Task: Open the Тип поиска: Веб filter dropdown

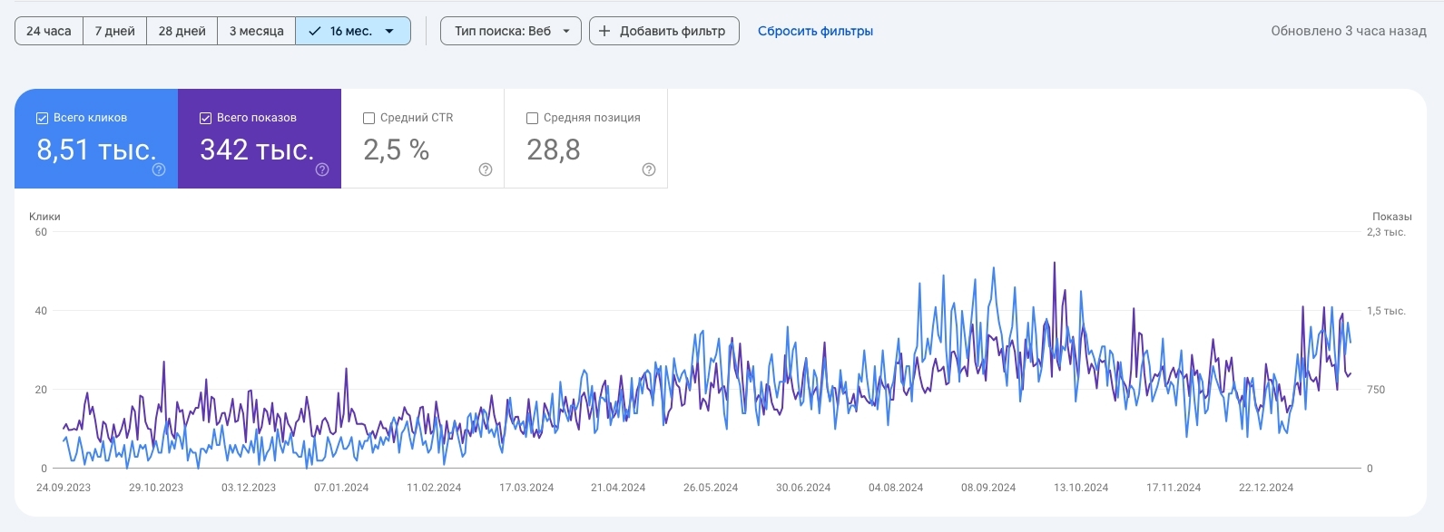Action: [511, 31]
